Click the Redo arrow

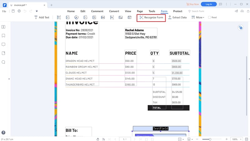[x=31, y=11]
